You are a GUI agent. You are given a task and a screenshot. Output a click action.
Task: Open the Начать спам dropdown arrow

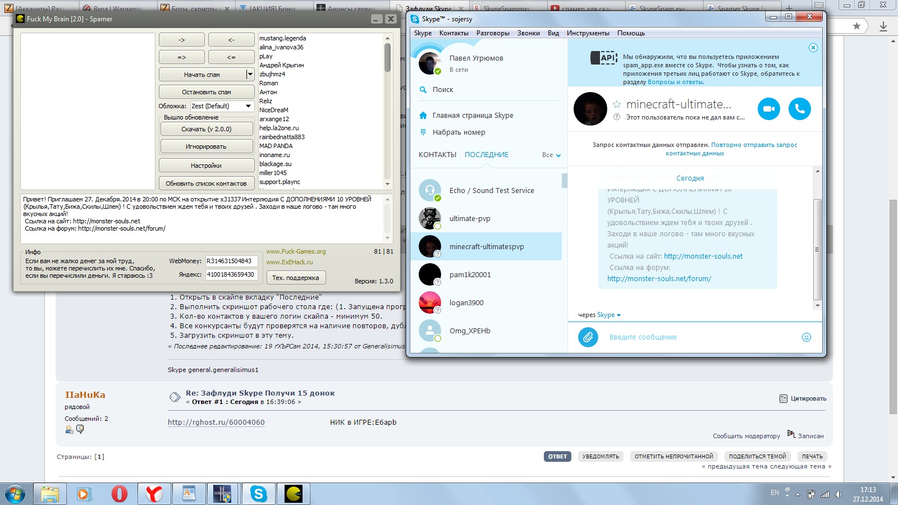(x=250, y=74)
